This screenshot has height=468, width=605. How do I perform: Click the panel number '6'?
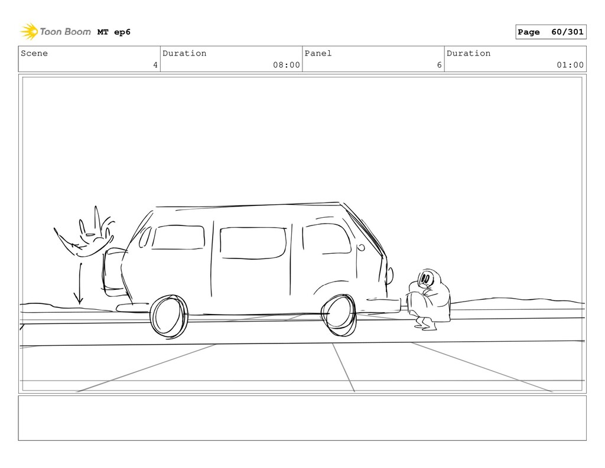(439, 65)
